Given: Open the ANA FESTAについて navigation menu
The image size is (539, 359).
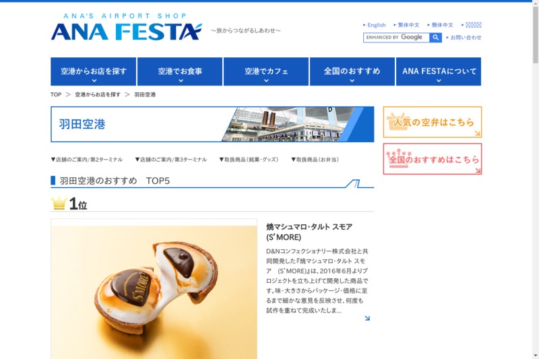Looking at the screenshot, I should point(439,71).
